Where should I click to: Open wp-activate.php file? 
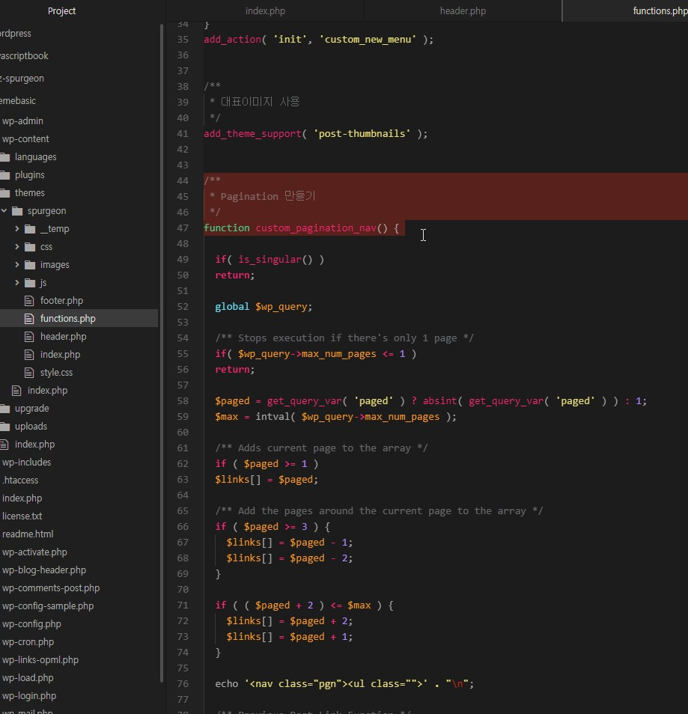34,552
